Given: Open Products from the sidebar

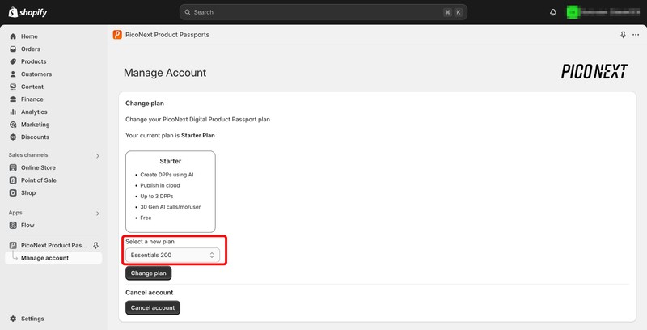Looking at the screenshot, I should point(33,61).
